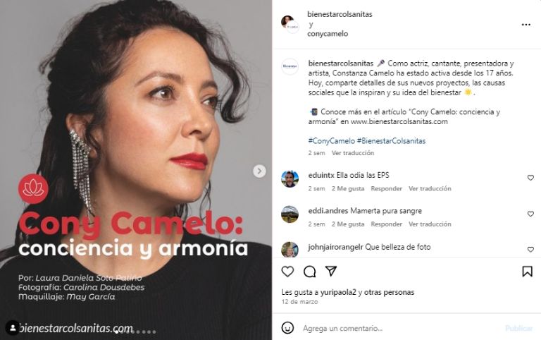Reply to eduintx's comment

[x=387, y=188]
